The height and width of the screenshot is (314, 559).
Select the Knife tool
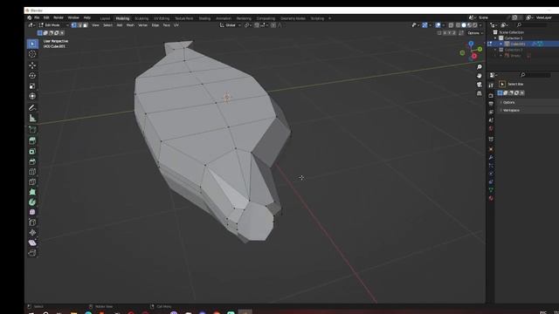[x=32, y=182]
